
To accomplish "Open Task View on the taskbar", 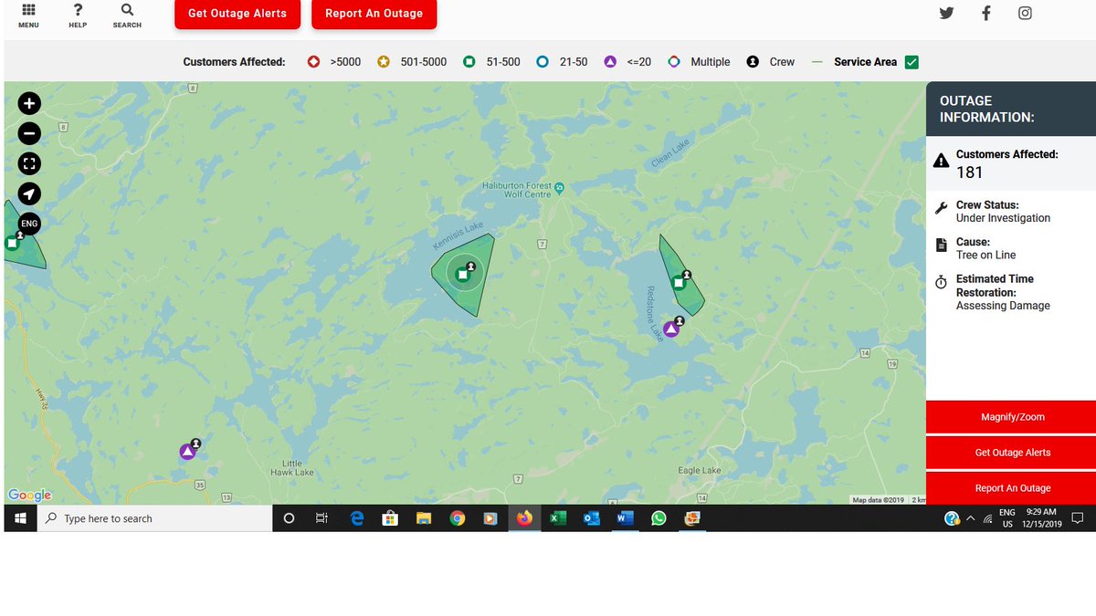I will click(x=321, y=518).
